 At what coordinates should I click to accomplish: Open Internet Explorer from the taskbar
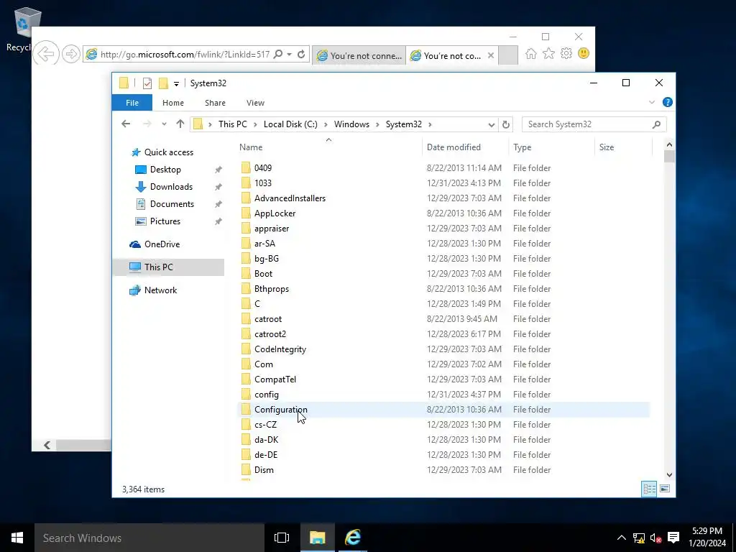(x=352, y=538)
